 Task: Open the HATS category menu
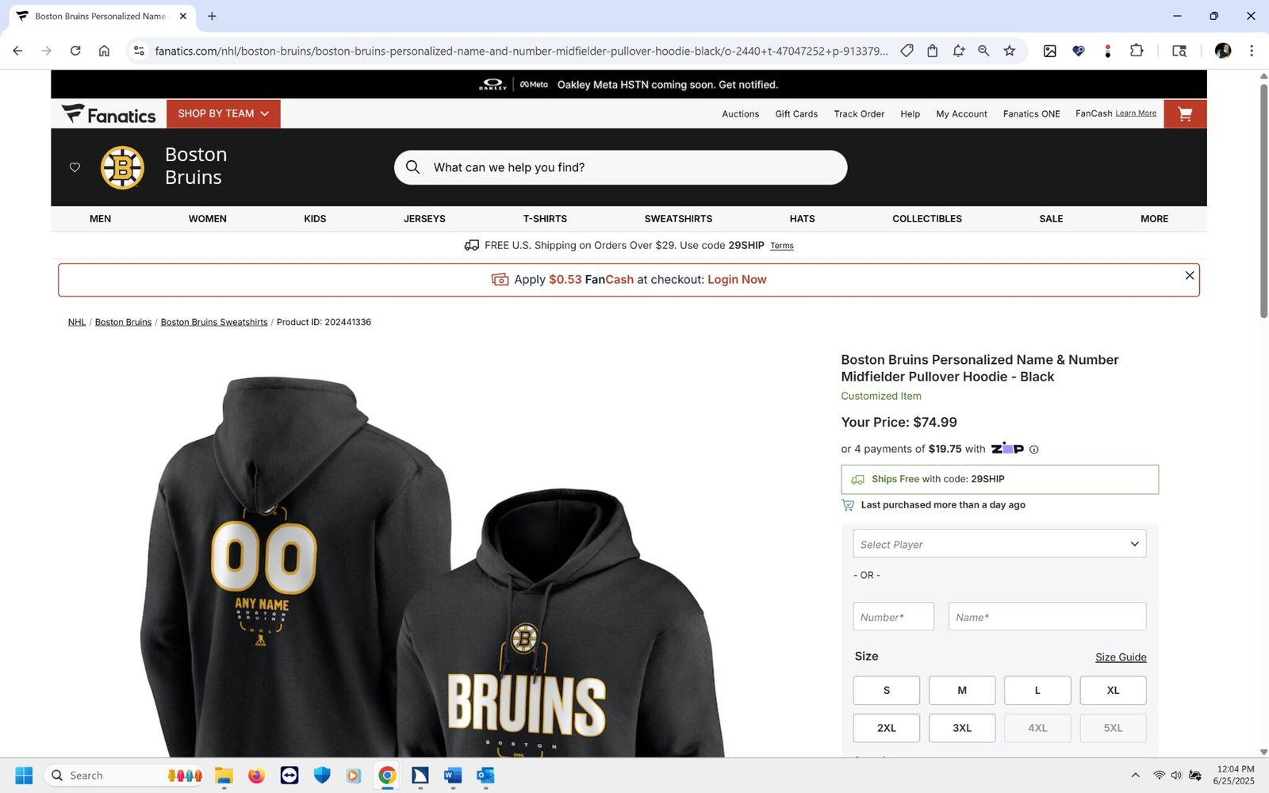(802, 219)
